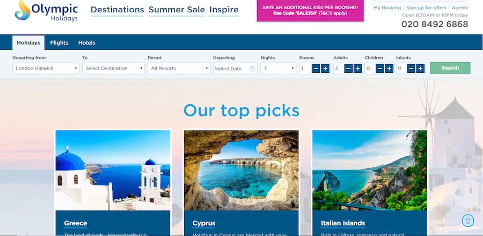Increase the Children count with plus
This screenshot has width=483, height=236.
[390, 68]
